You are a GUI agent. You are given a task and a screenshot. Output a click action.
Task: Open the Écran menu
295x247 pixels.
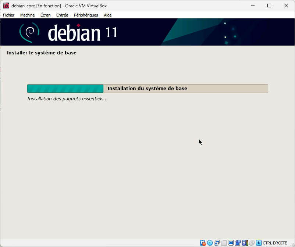pyautogui.click(x=46, y=15)
